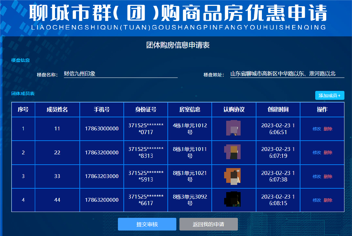Click the 添加成员+ button

click(x=329, y=95)
